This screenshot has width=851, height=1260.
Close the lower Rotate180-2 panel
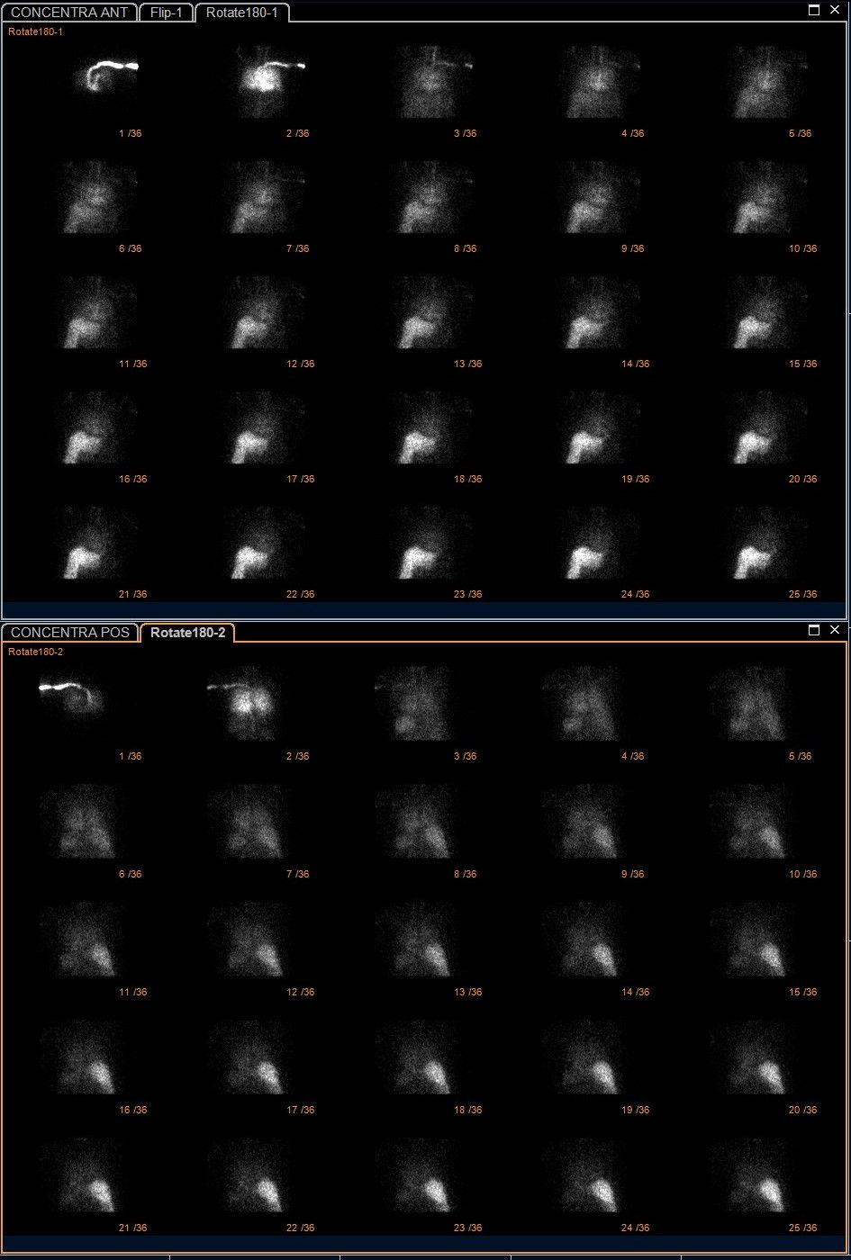pos(835,630)
